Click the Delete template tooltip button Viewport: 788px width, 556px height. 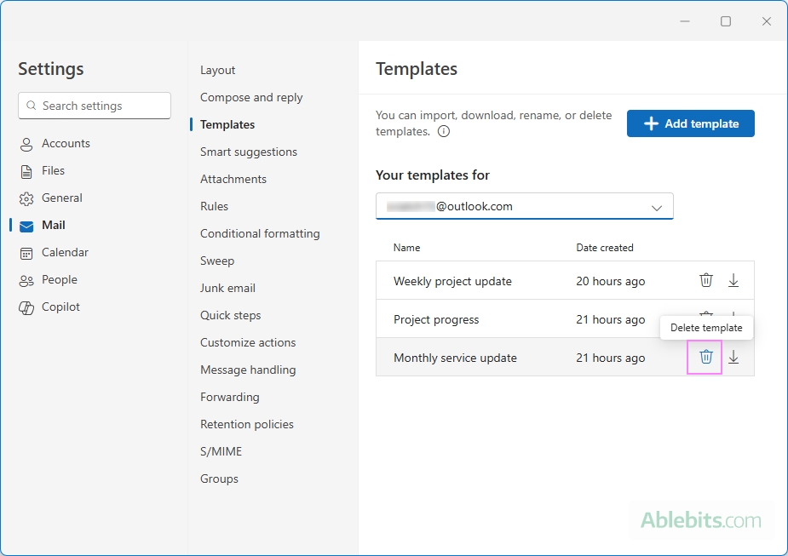point(706,327)
